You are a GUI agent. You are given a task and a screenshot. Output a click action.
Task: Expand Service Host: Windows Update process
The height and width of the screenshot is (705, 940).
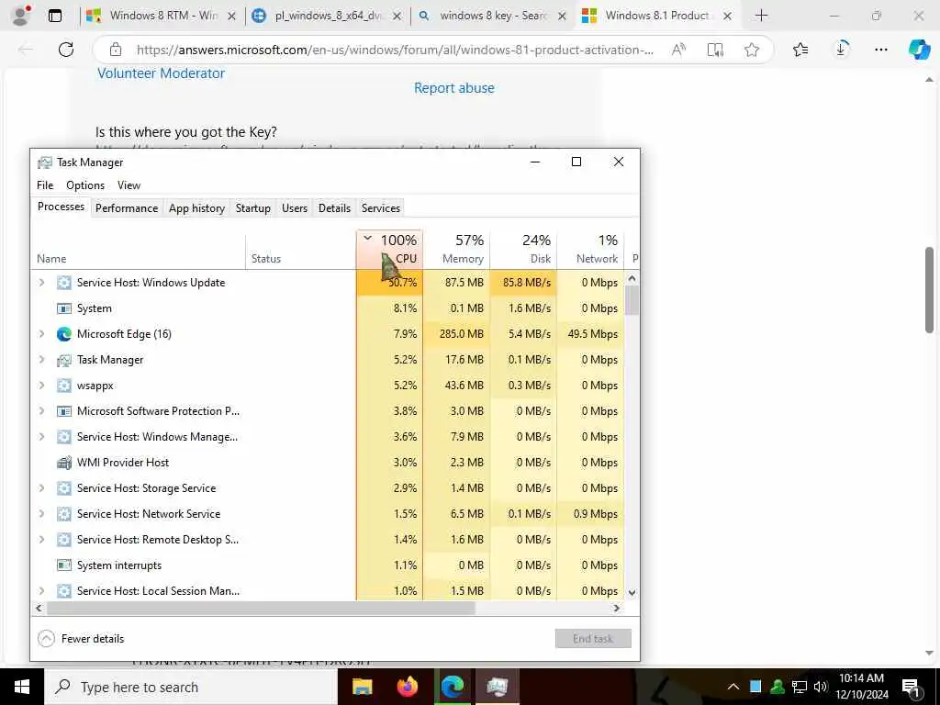pyautogui.click(x=41, y=283)
